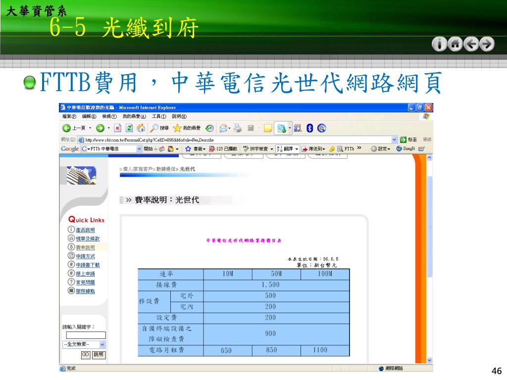Click the page vertical scrollbar thumb
Screen dimensions: 507x380
(429, 226)
